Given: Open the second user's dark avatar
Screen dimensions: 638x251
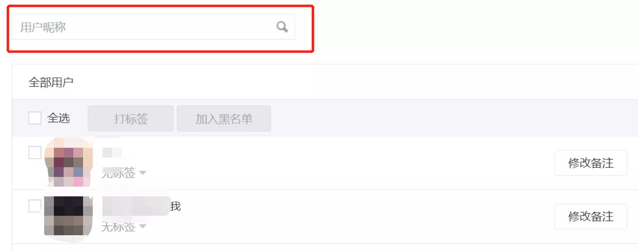Looking at the screenshot, I should 68,216.
